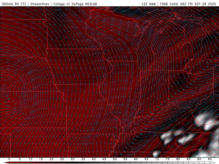Image resolution: width=219 pixels, height=164 pixels.
Task: Click the "50" value on RH scale
Action: (115, 159)
